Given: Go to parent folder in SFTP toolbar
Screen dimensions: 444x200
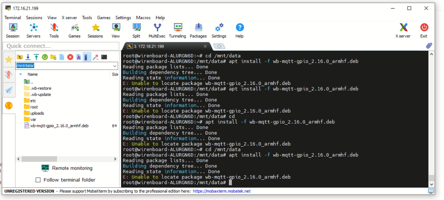Looking at the screenshot, I should (20, 57).
